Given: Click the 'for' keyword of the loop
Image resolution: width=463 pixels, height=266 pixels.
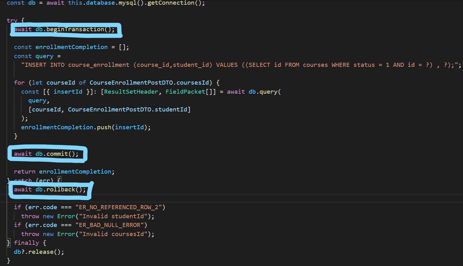Looking at the screenshot, I should tap(19, 83).
